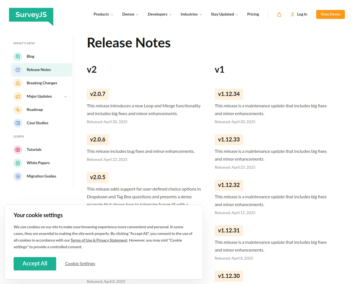Viewport: 356px width, 284px height.
Task: Click the 'Released: April 30, 2025' text under v2.0.7
Action: (x=107, y=122)
